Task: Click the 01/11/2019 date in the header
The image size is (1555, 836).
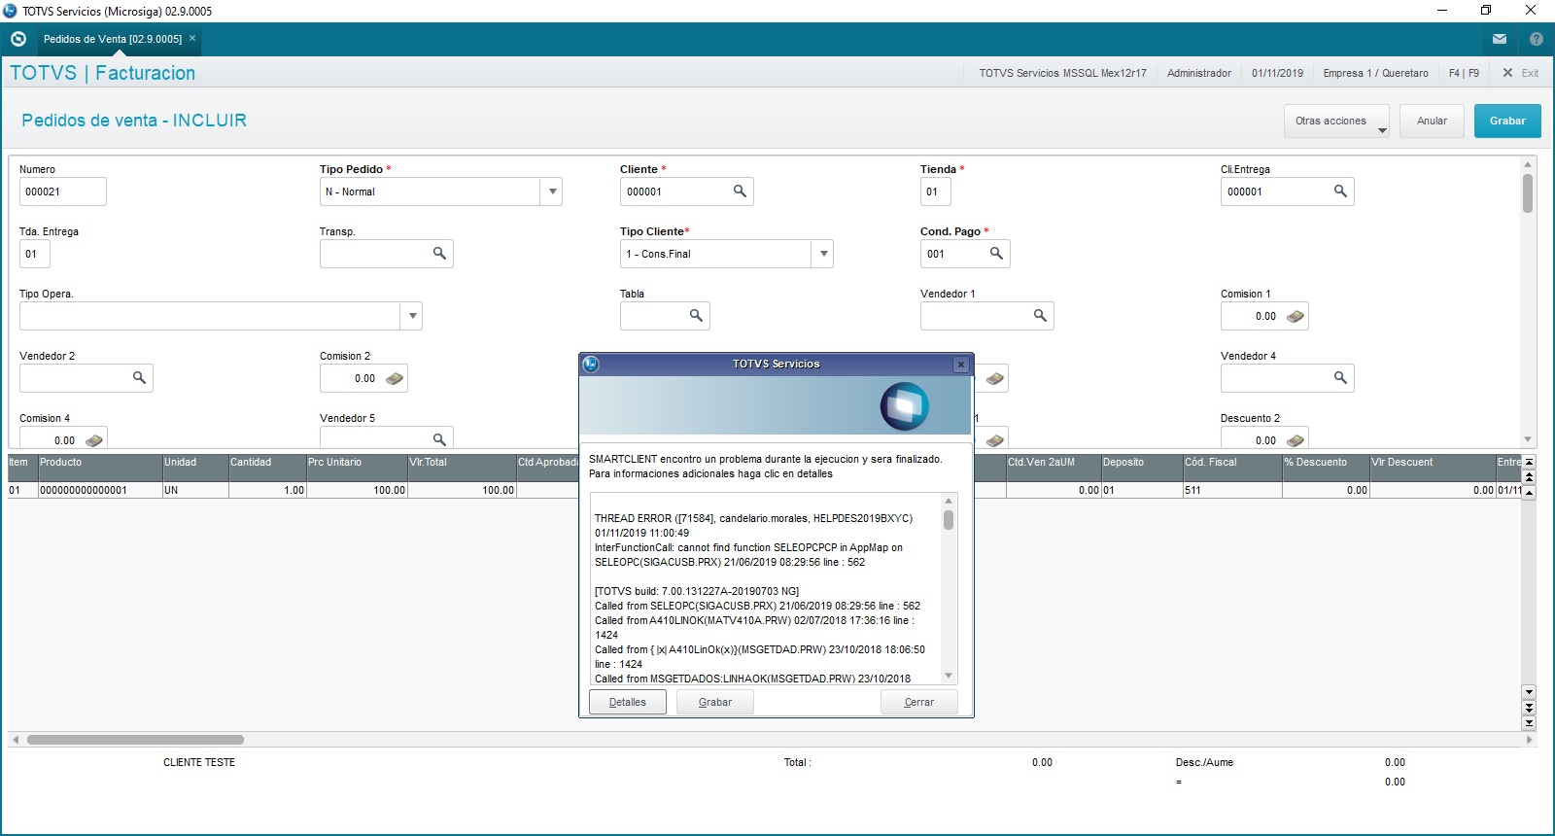Action: [x=1277, y=73]
